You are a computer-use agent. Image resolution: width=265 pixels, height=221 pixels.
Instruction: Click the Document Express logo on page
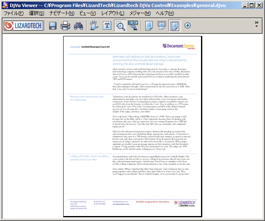click(179, 46)
